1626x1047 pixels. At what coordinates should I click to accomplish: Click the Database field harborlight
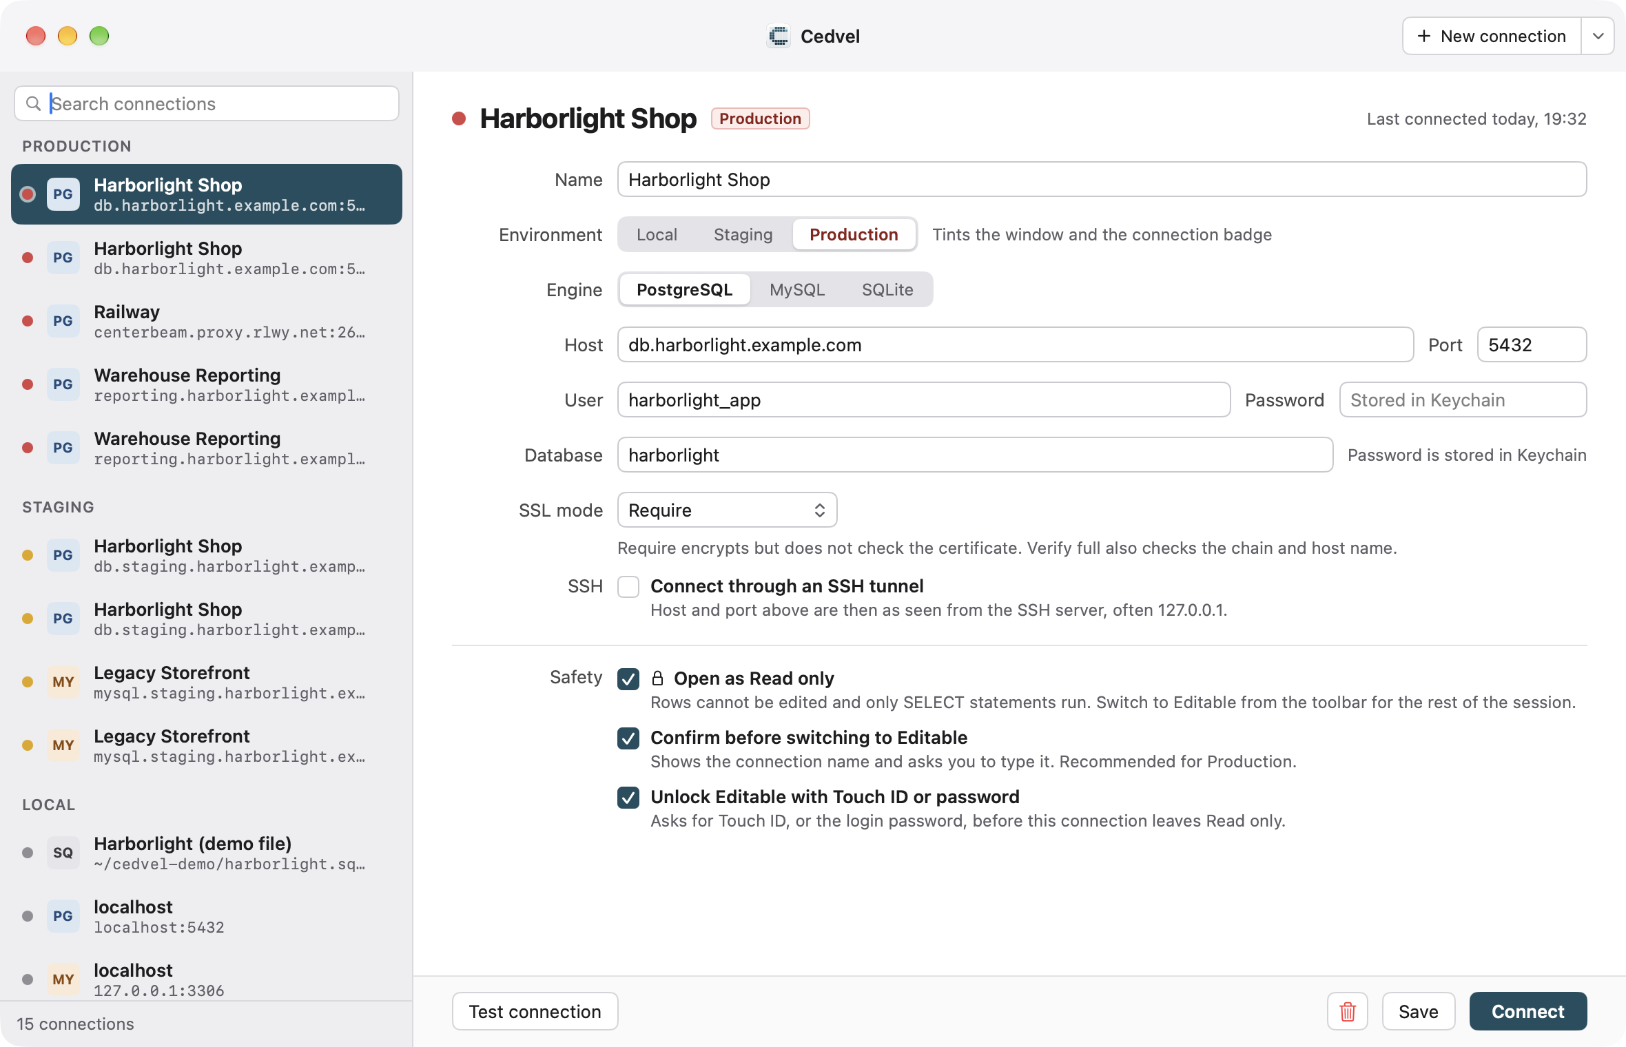coord(976,455)
